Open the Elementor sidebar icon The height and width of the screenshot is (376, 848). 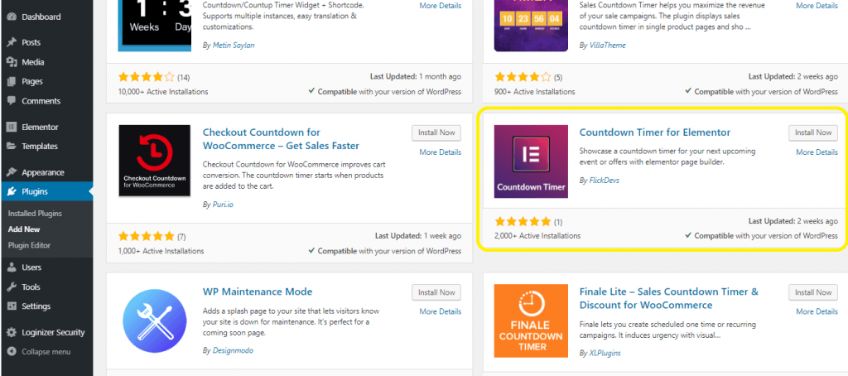[x=12, y=128]
